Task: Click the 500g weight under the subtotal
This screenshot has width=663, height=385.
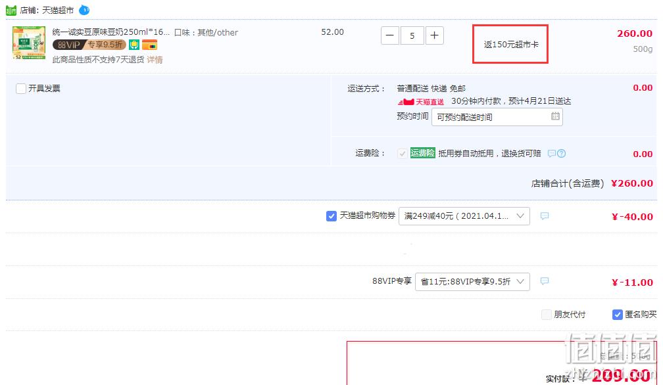Action: click(x=643, y=49)
